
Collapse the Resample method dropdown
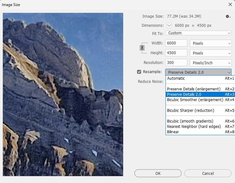198,72
